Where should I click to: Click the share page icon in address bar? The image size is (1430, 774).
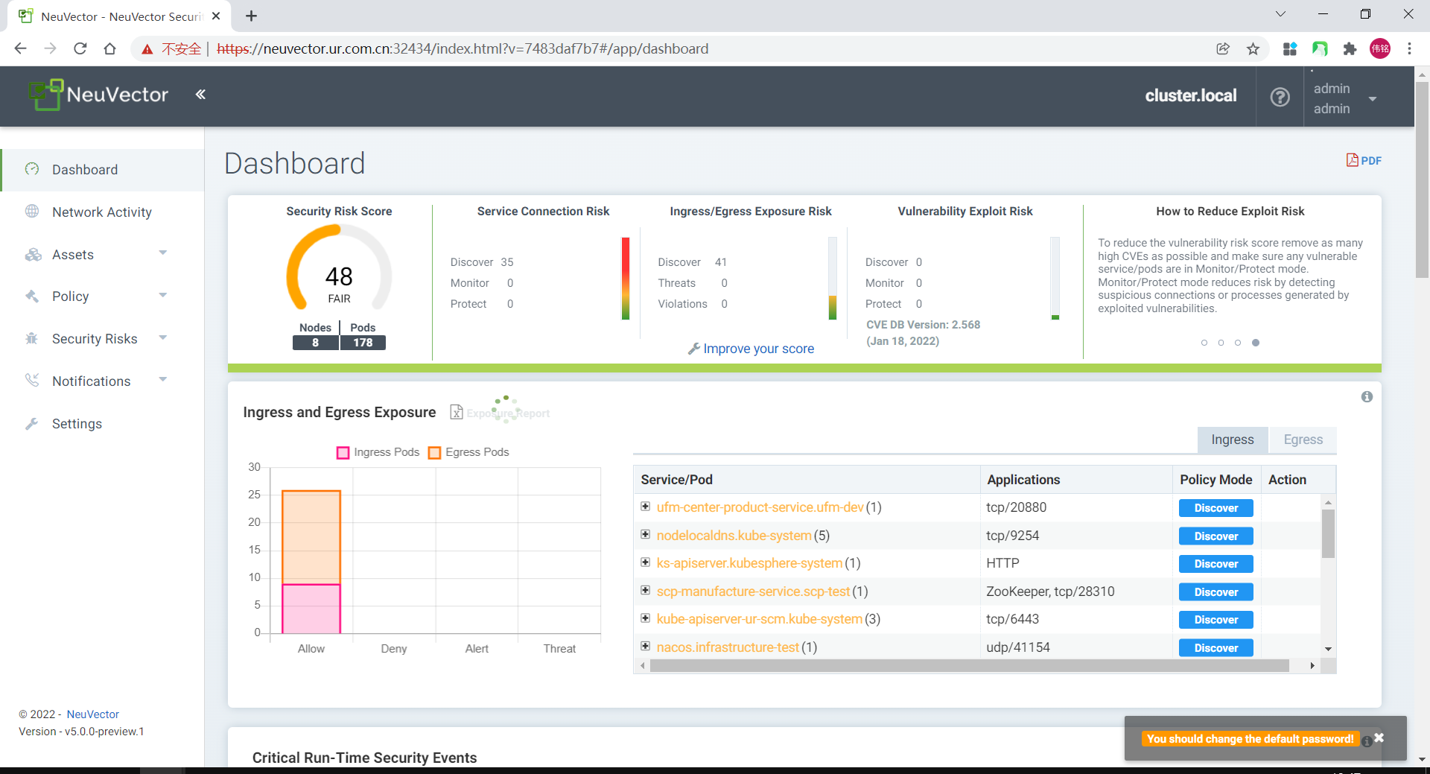click(1223, 48)
